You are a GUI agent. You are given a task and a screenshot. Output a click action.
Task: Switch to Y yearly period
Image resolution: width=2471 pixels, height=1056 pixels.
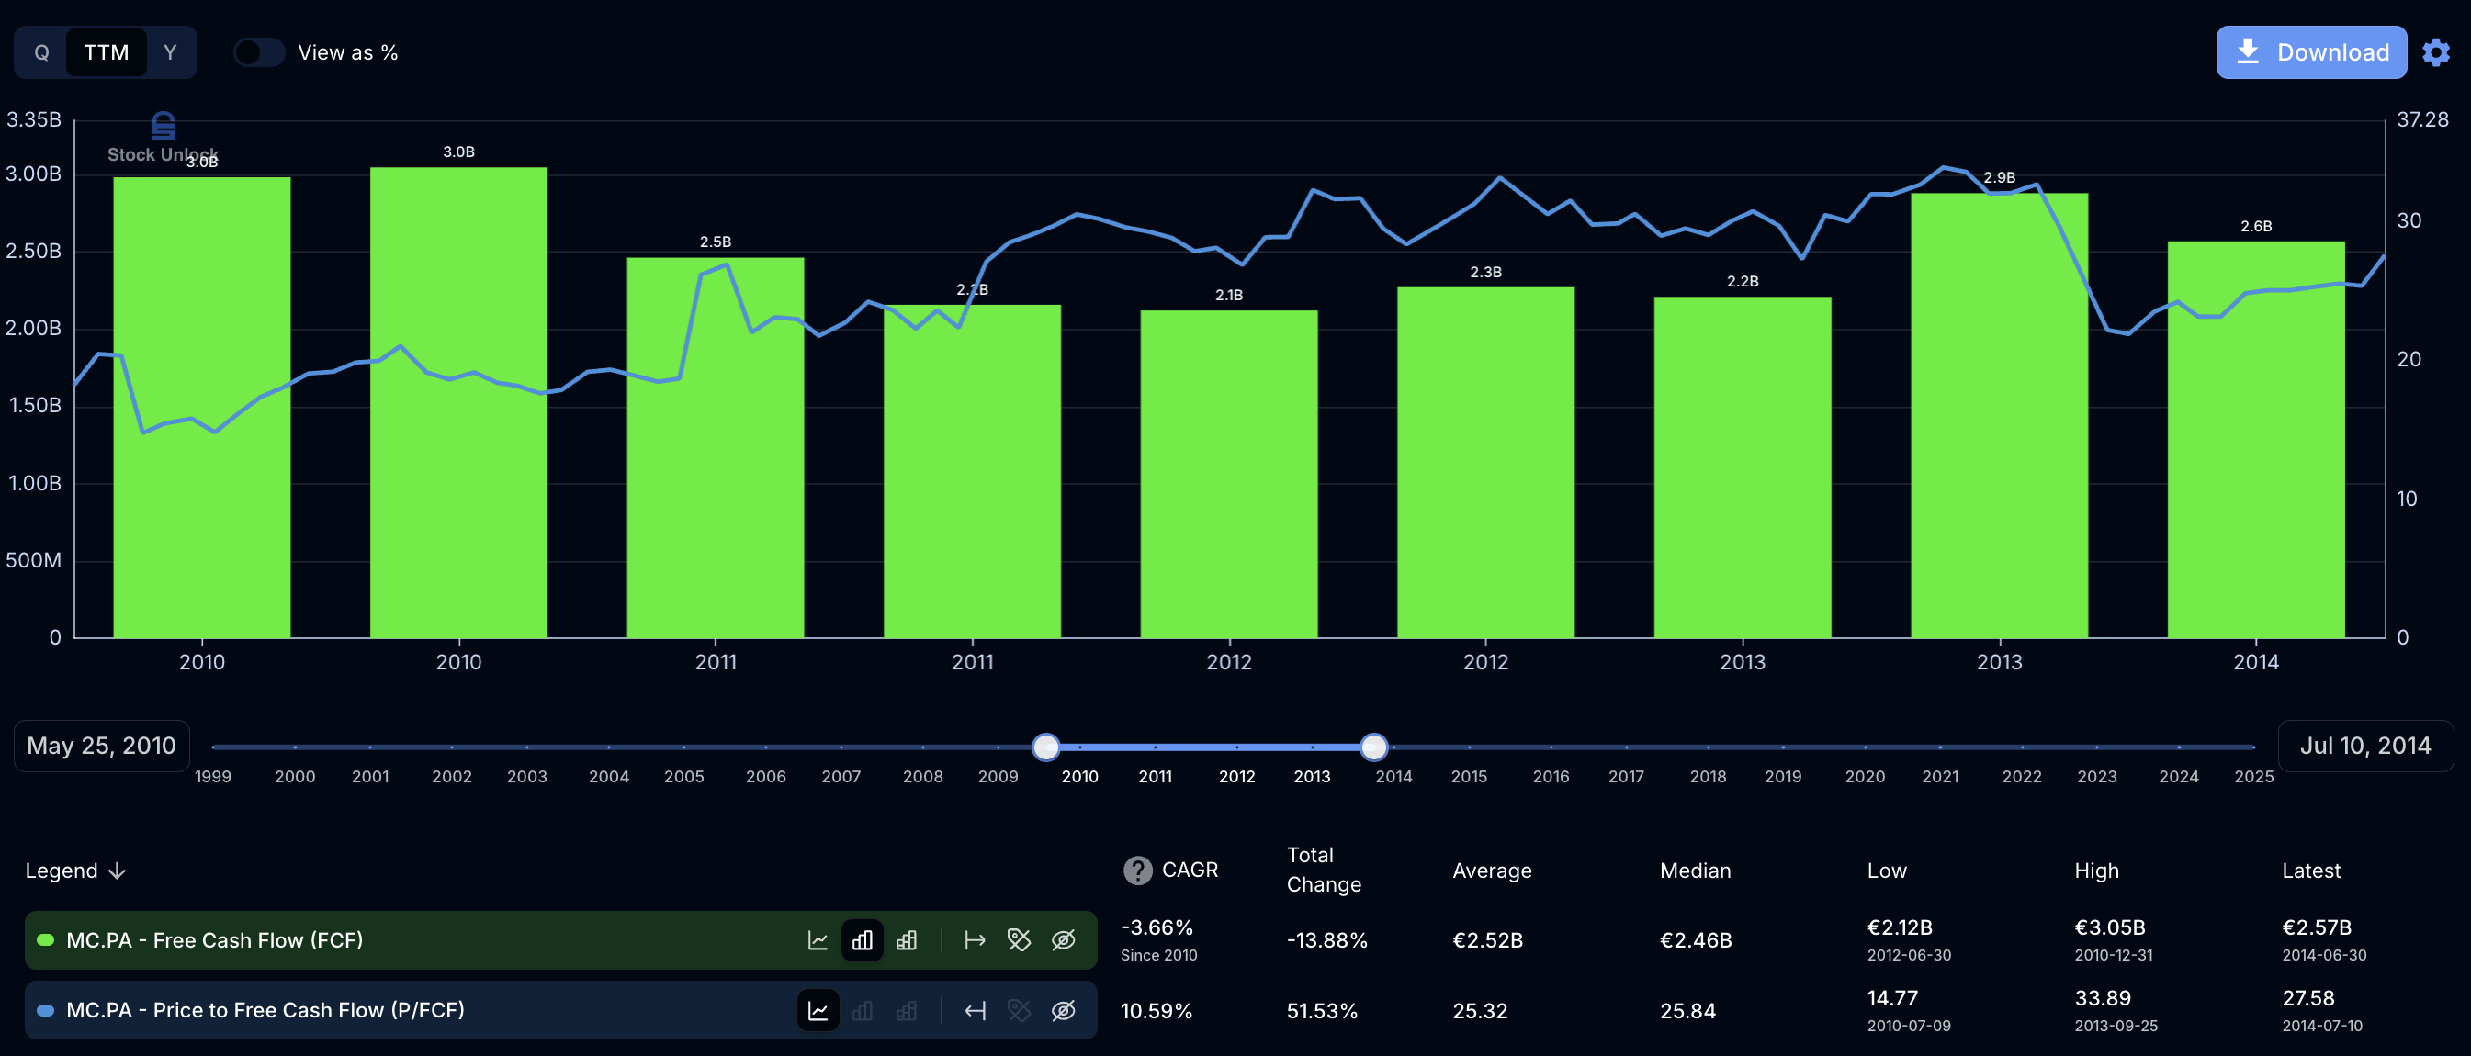point(170,51)
